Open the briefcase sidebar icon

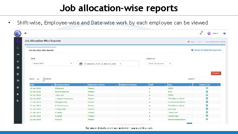click(x=18, y=67)
